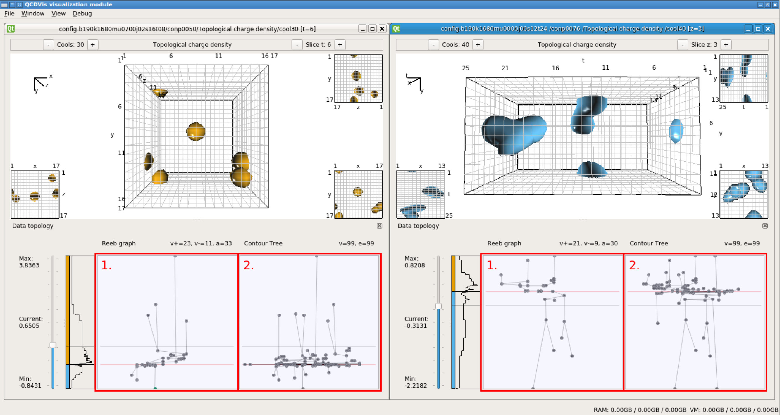Viewport: 780px width, 415px height.
Task: Click the right window Contour Tree view
Action: click(x=695, y=322)
